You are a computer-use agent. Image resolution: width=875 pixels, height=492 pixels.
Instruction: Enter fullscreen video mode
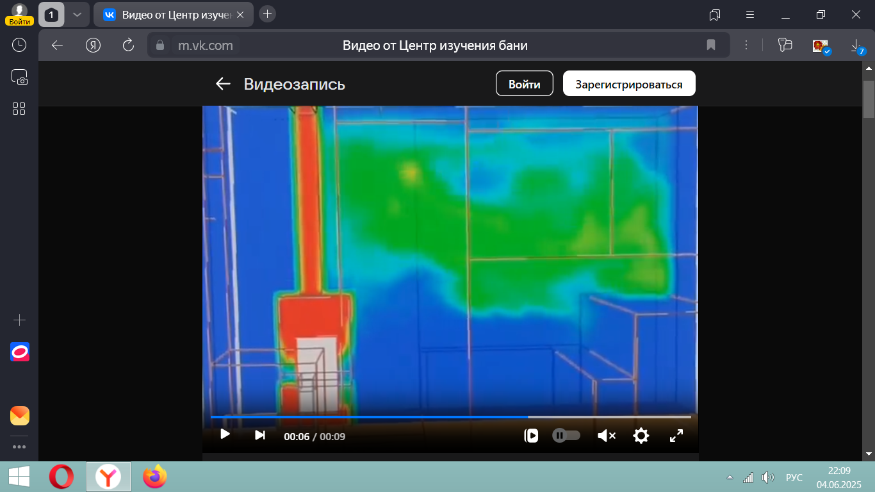(676, 436)
